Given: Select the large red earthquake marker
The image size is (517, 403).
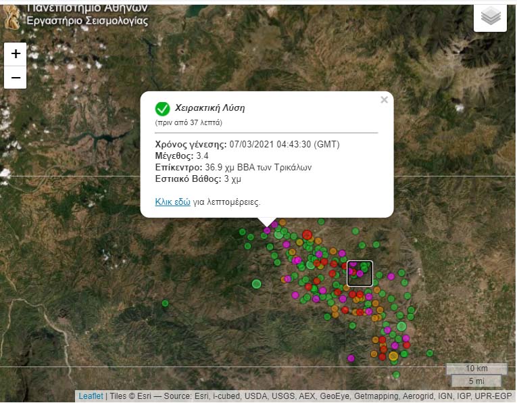Looking at the screenshot, I should click(x=307, y=235).
